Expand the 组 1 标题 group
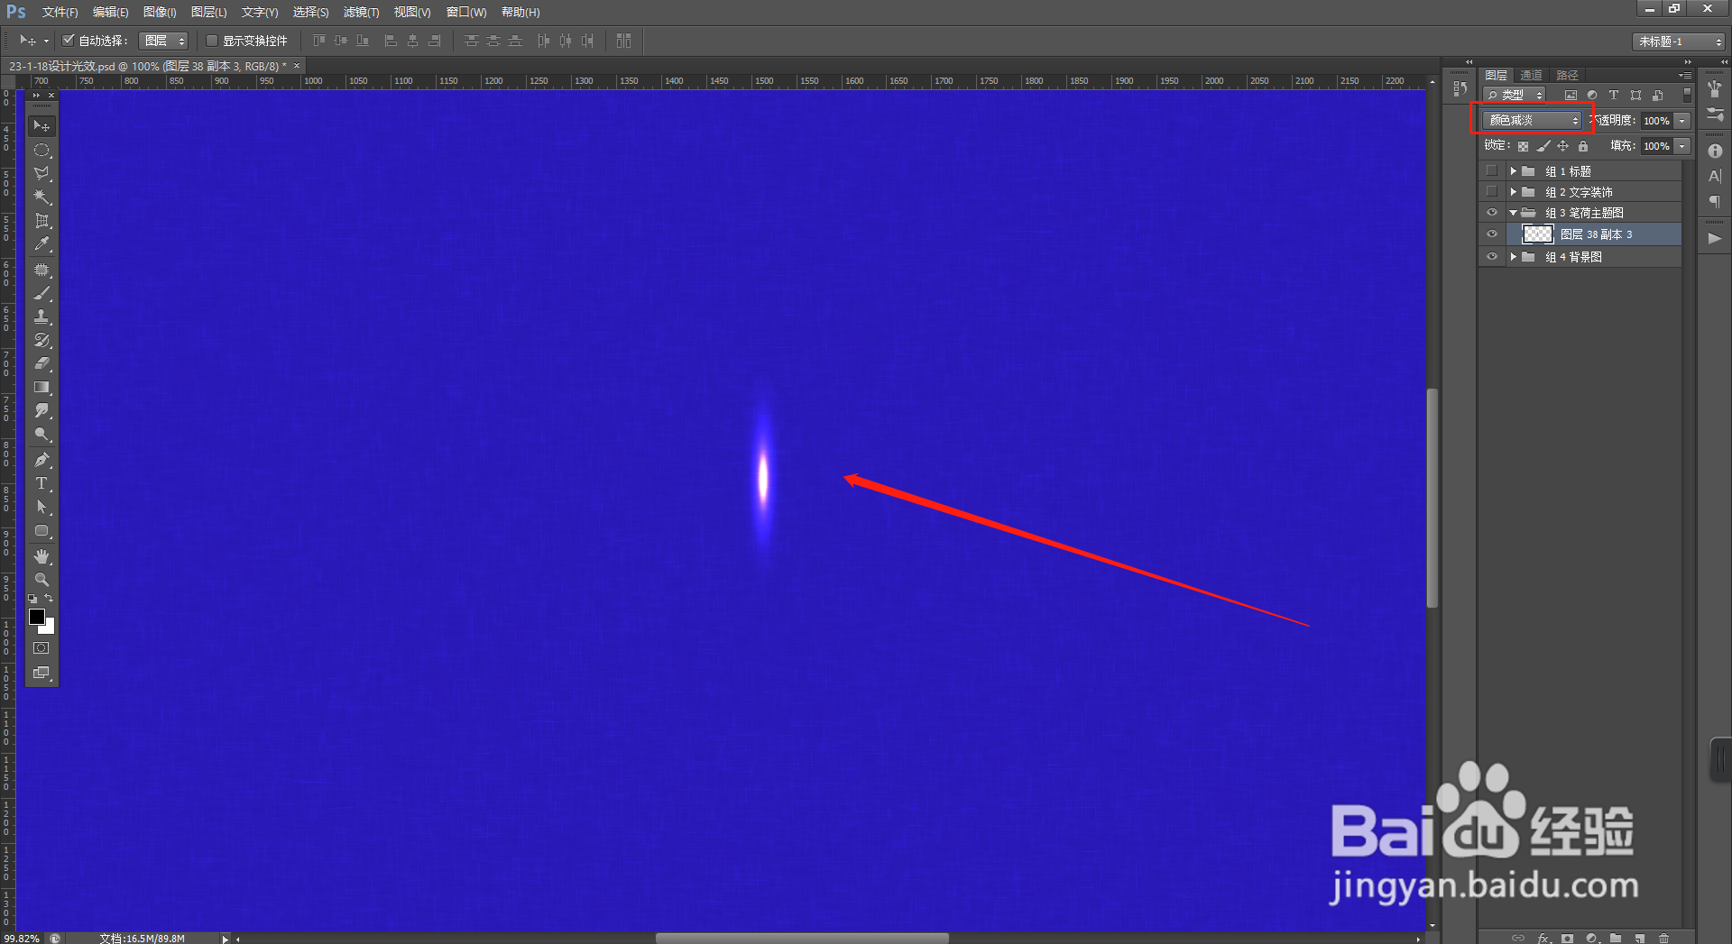1732x944 pixels. (x=1513, y=170)
